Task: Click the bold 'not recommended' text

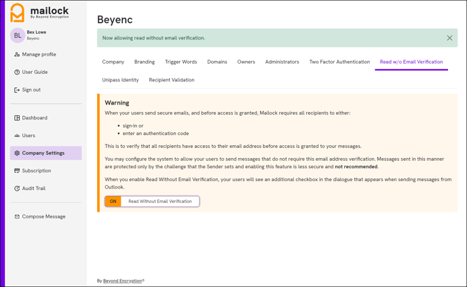Action: coord(356,167)
